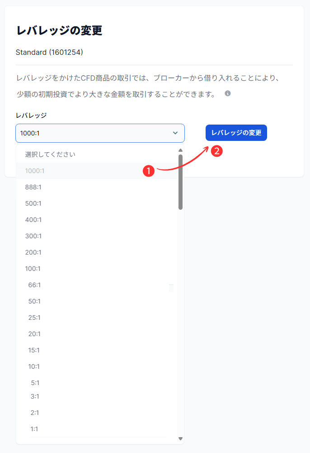Select the 100:1 leverage option
The image size is (310, 453).
tap(33, 269)
